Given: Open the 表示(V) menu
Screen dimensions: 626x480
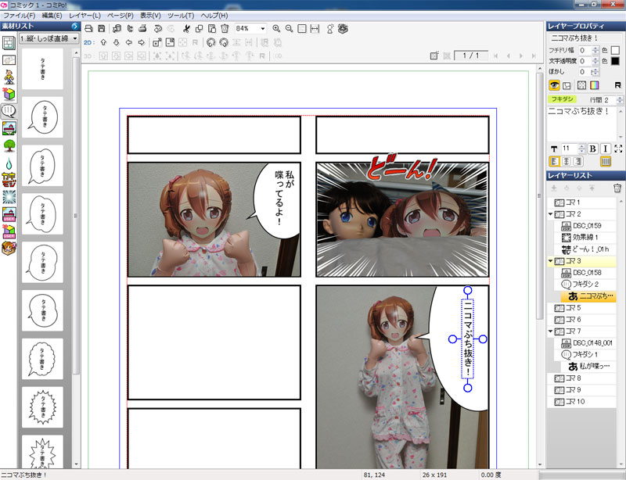Looking at the screenshot, I should coord(150,16).
